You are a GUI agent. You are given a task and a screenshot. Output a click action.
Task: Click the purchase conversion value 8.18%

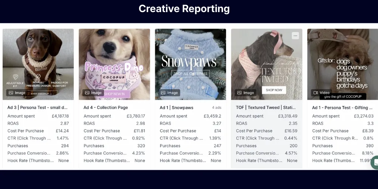[x=368, y=153]
